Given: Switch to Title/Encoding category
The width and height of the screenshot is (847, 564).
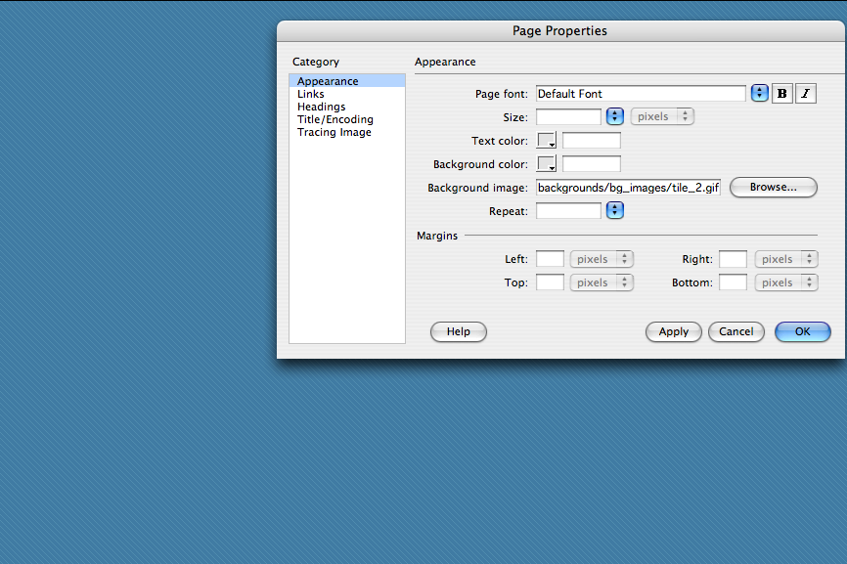Looking at the screenshot, I should coord(334,119).
